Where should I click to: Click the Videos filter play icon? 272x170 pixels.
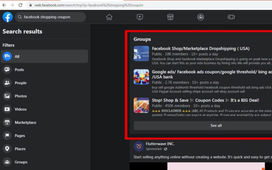click(x=7, y=109)
